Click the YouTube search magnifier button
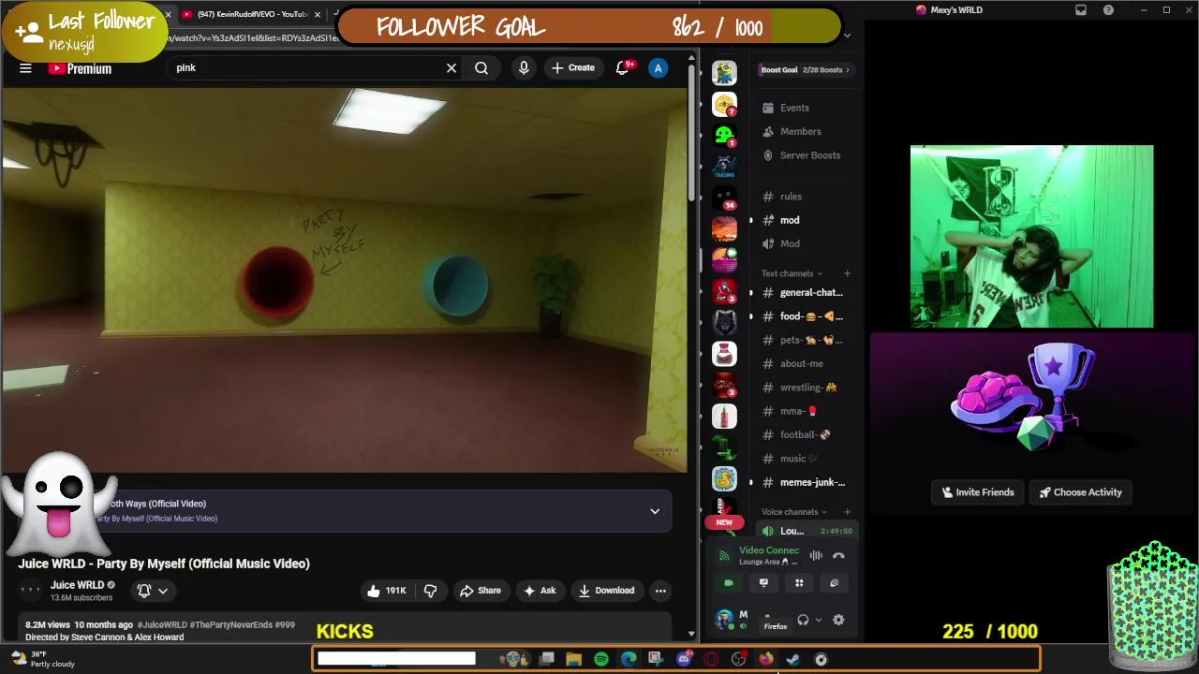The image size is (1199, 674). click(x=481, y=67)
